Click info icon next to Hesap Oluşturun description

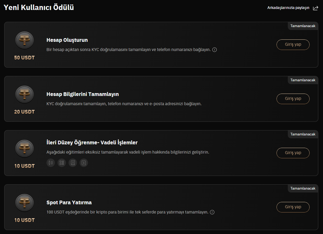(x=215, y=50)
